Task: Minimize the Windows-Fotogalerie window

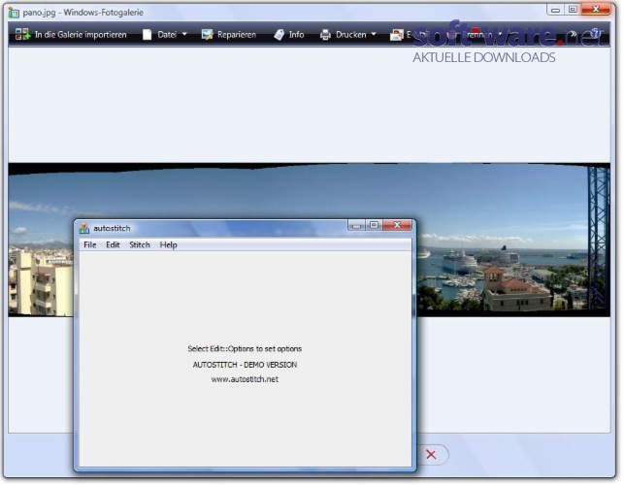Action: [555, 9]
